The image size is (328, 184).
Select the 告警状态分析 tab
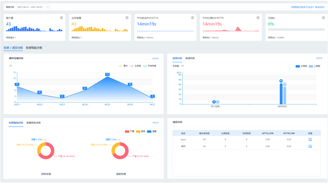pos(33,123)
